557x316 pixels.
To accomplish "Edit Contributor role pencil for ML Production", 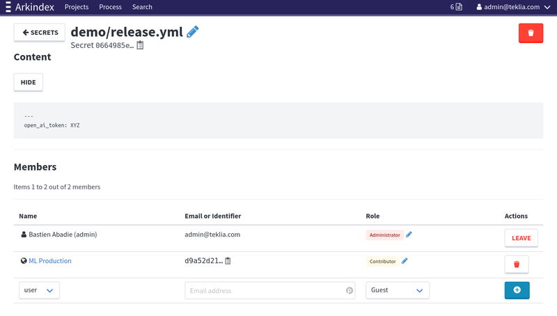I will pos(405,261).
